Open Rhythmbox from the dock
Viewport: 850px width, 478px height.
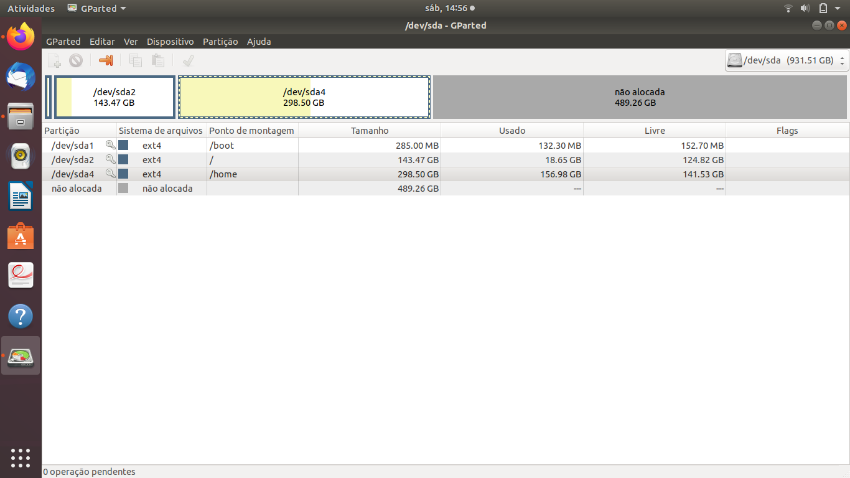point(21,156)
